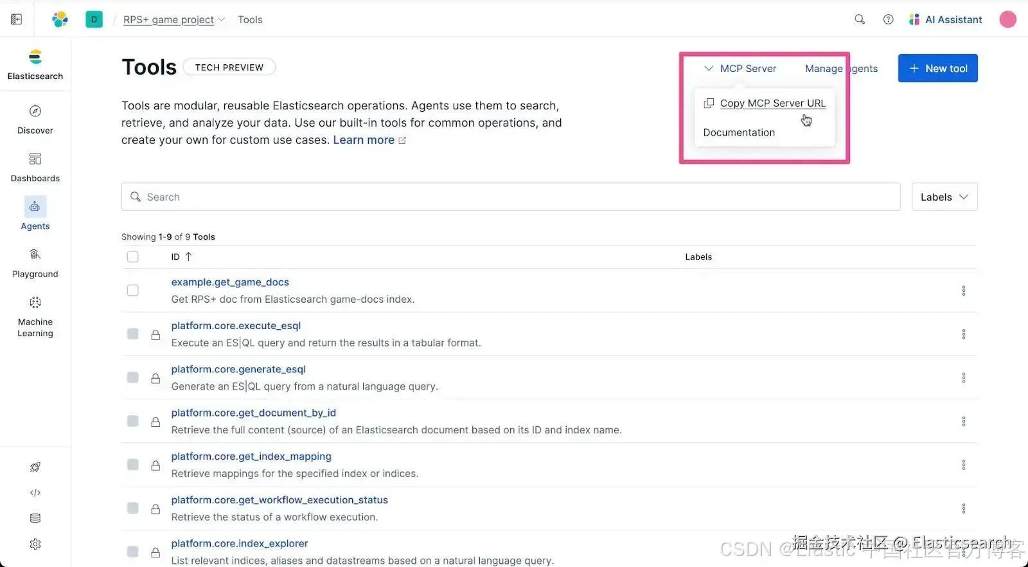Sort tools by the ID column
Screen dimensions: 1028x567
tap(181, 256)
